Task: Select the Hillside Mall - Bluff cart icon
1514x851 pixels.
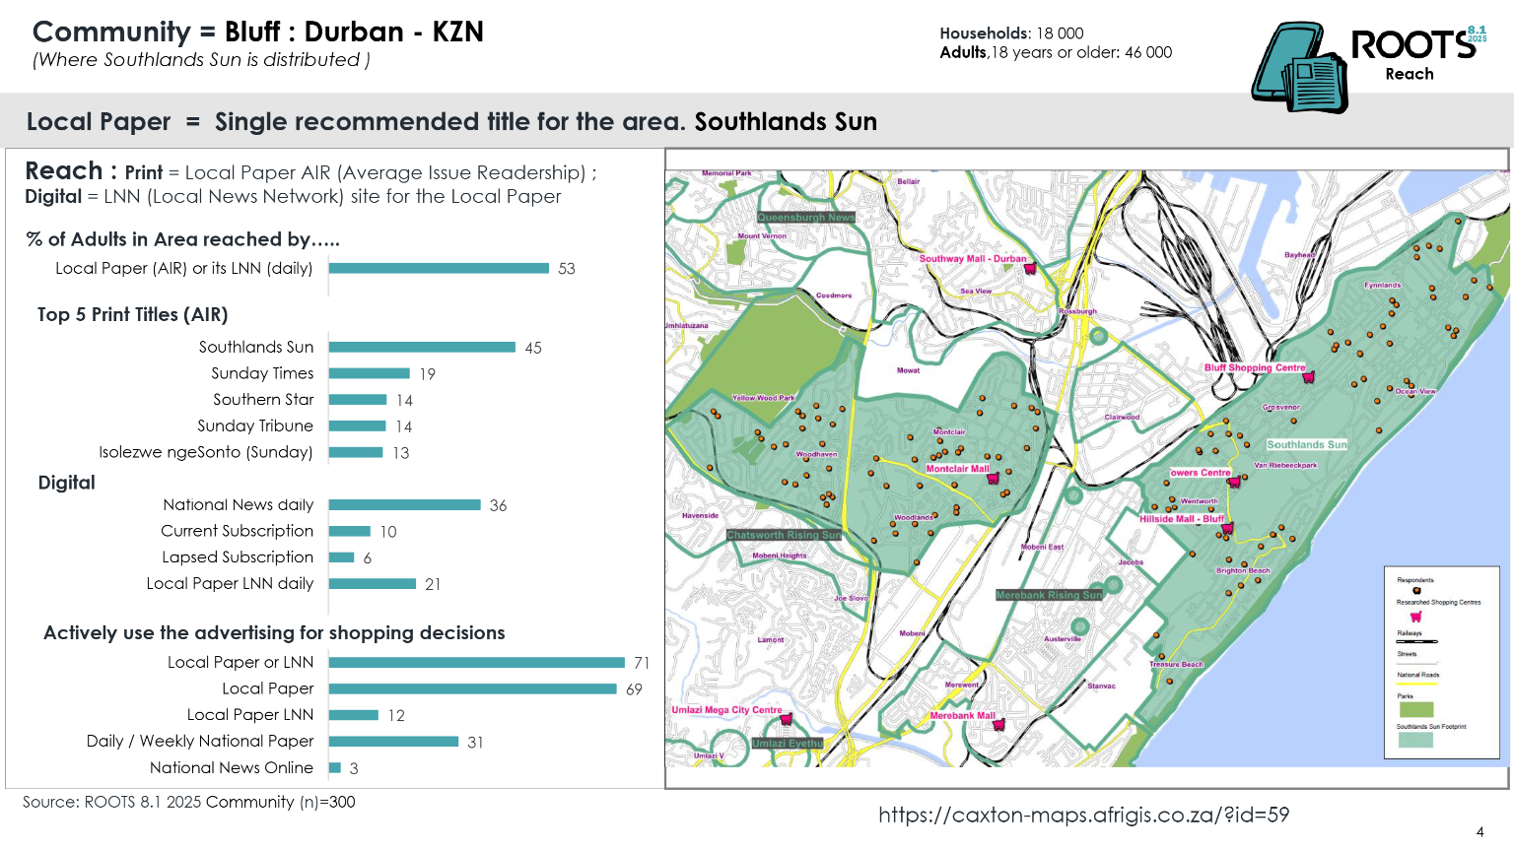Action: (x=1227, y=529)
